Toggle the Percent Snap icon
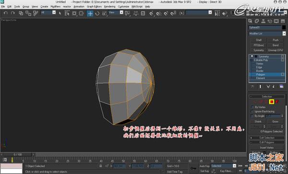288x174 pixels. (166, 13)
